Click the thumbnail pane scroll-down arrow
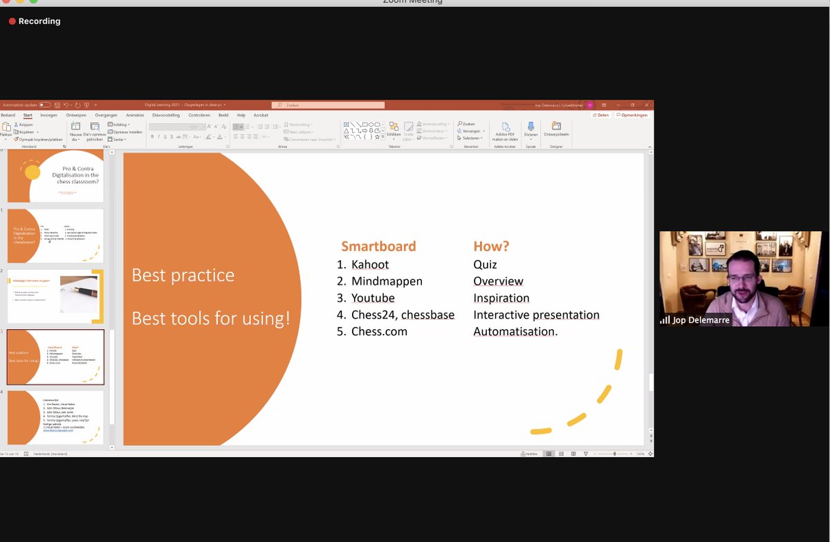Image resolution: width=830 pixels, height=542 pixels. click(x=112, y=447)
